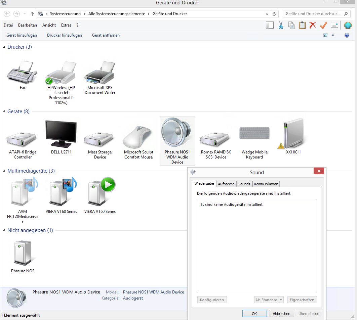Open the Bearbeiten menu
This screenshot has width=357, height=320.
(28, 25)
